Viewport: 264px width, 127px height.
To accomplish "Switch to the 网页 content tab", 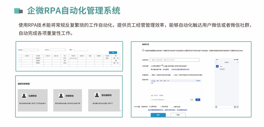I will 161,81.
